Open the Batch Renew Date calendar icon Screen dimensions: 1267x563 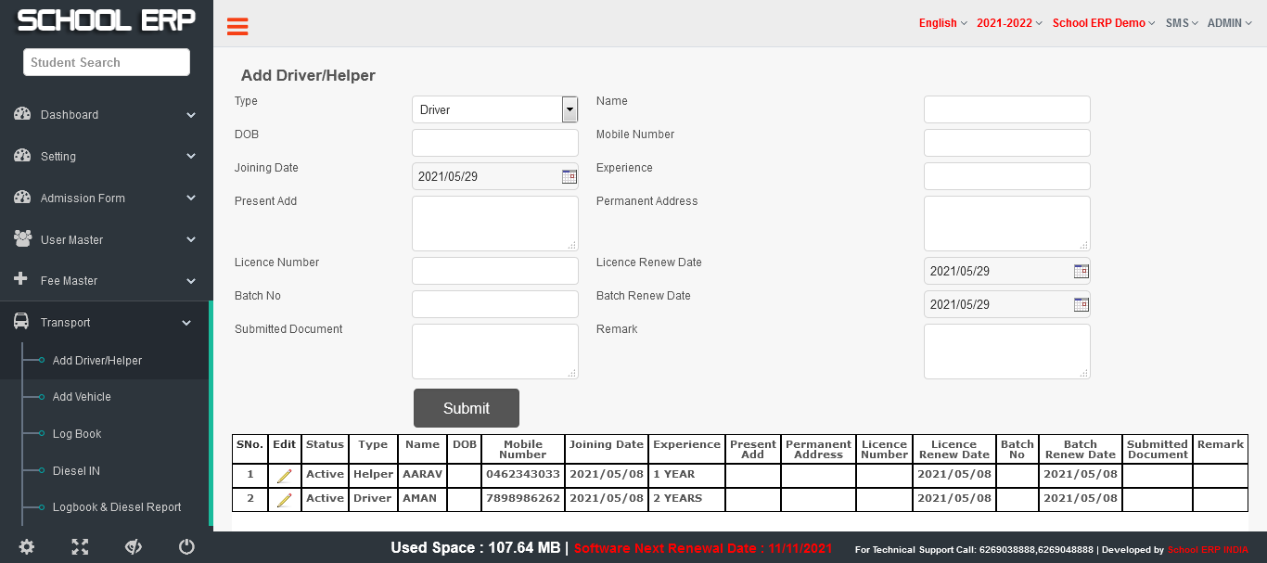(1081, 304)
